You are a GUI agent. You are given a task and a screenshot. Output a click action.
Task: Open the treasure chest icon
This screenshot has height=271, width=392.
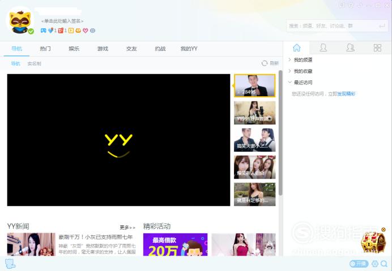373,242
